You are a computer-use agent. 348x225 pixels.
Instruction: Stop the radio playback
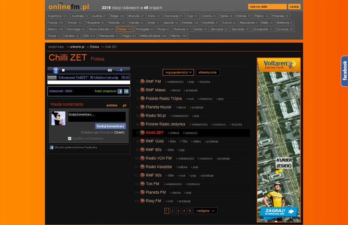tap(63, 70)
